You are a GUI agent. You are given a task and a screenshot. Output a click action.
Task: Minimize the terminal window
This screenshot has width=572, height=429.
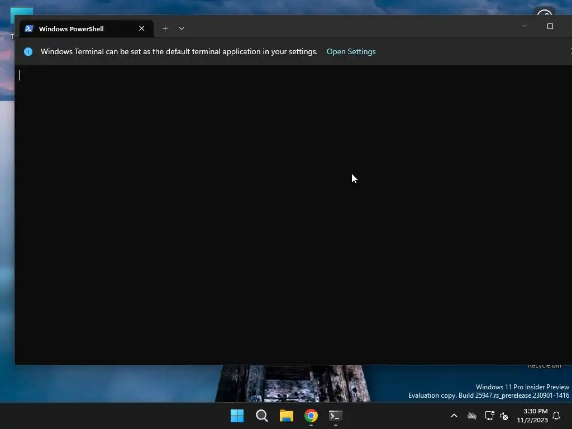pos(524,26)
